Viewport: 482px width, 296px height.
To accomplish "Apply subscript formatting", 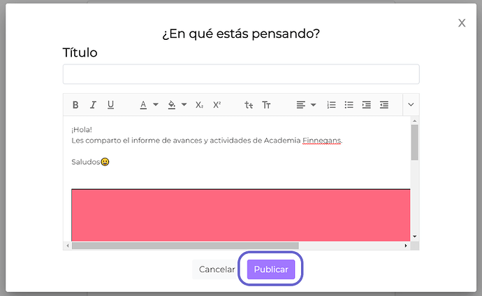I will (200, 105).
